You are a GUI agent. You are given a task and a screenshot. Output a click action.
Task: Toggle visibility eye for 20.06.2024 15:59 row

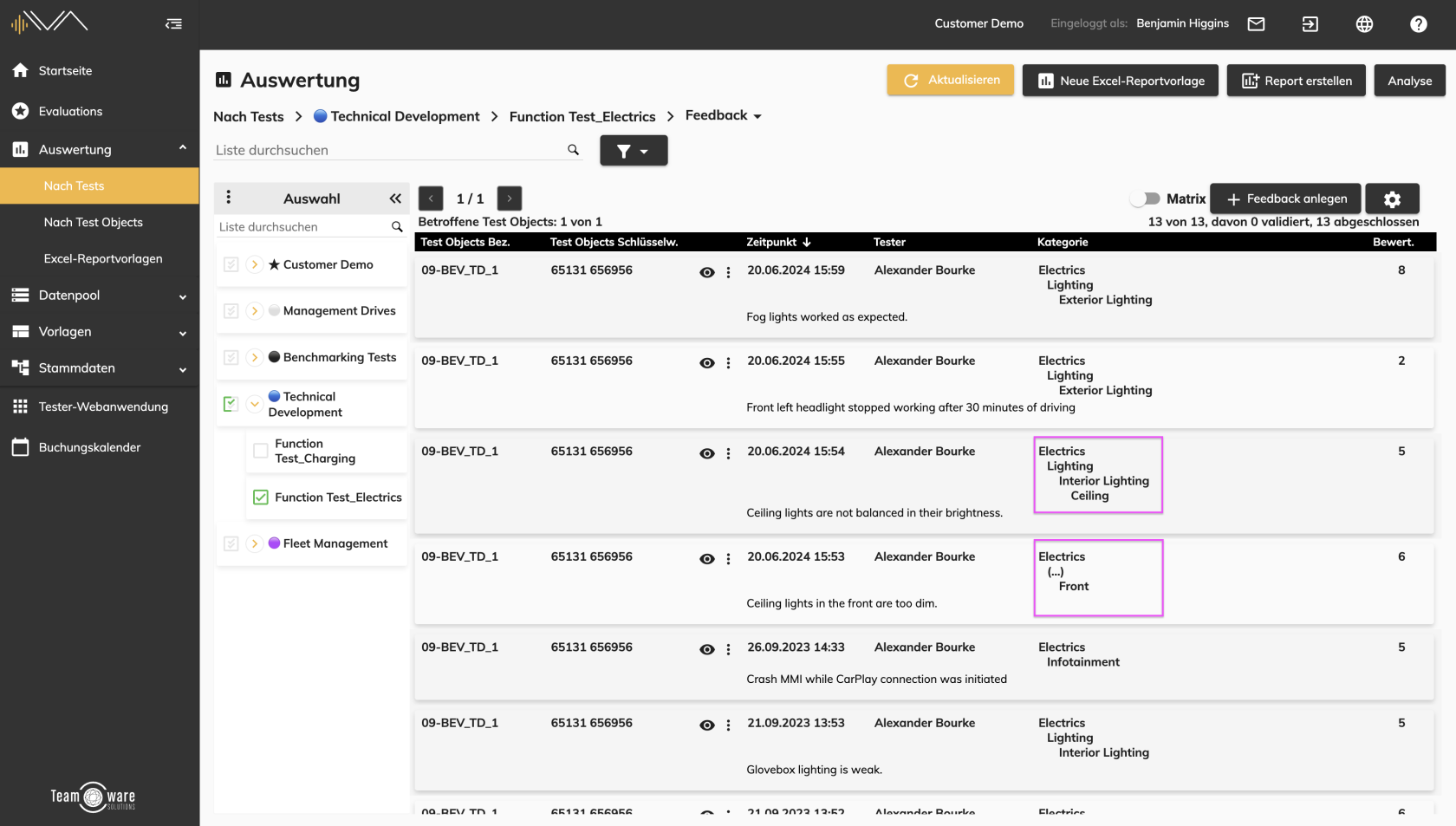point(707,272)
